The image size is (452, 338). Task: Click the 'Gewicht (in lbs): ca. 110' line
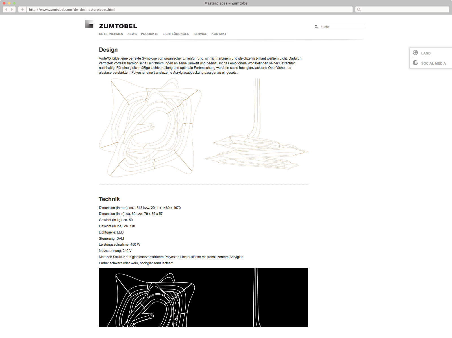click(x=117, y=226)
